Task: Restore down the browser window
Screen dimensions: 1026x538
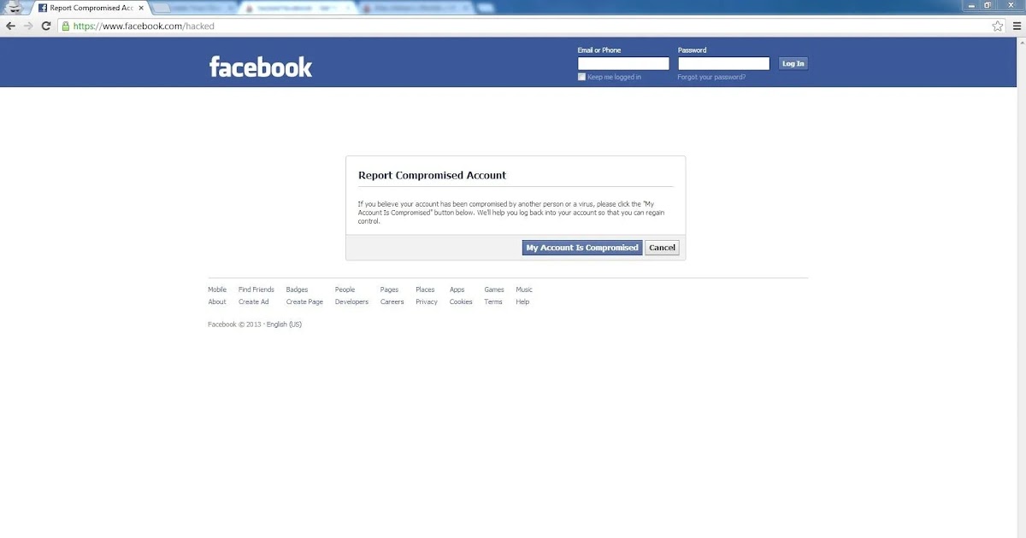Action: (x=988, y=5)
